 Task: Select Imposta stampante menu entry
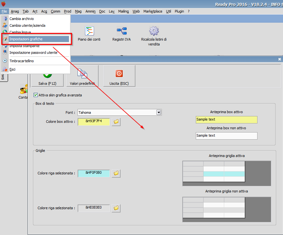36,46
